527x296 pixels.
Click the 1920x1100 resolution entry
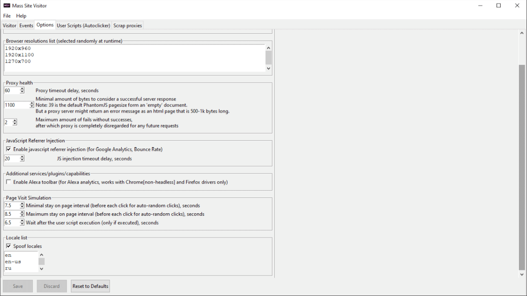tap(20, 55)
